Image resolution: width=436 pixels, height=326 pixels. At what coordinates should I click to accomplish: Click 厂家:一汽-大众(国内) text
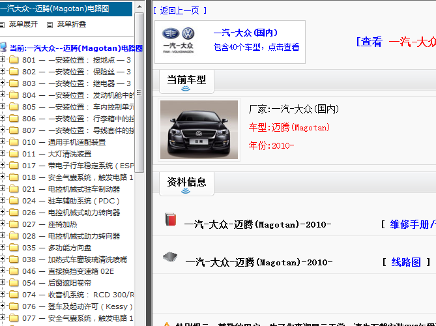(x=294, y=109)
